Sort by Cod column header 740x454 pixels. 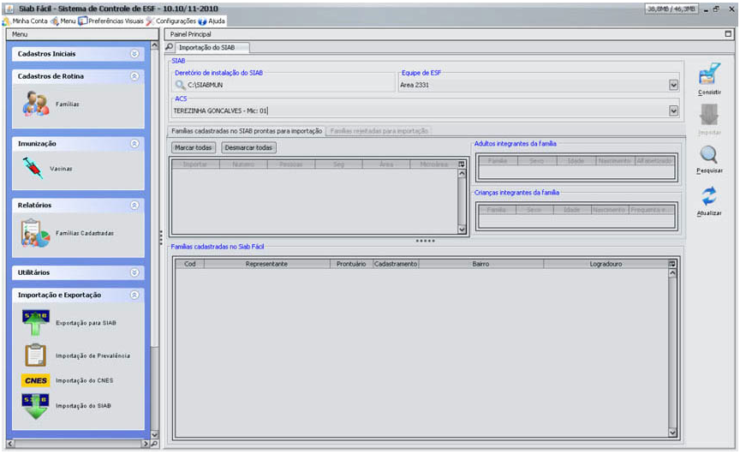click(190, 264)
